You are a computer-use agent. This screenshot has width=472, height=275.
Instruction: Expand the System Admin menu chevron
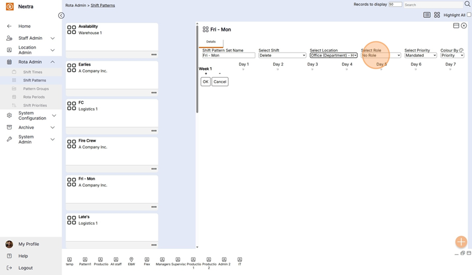[52, 139]
